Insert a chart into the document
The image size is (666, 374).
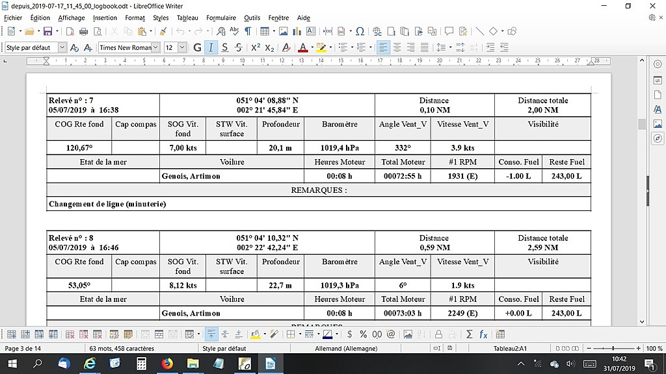(297, 31)
